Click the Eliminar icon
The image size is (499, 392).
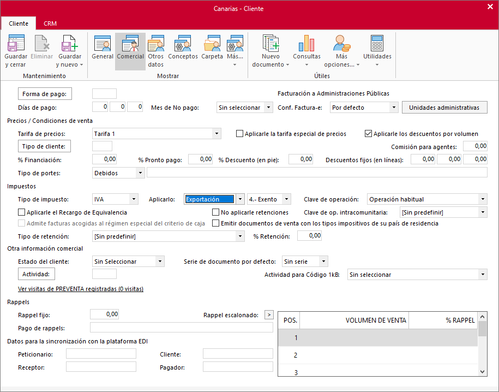click(x=41, y=43)
